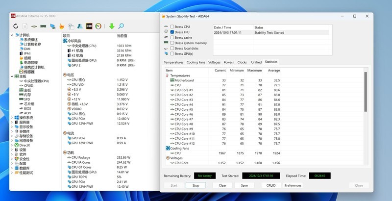This screenshot has width=392, height=201.
Task: Open the magnifier search icon in toolbar
Action: (121, 26)
